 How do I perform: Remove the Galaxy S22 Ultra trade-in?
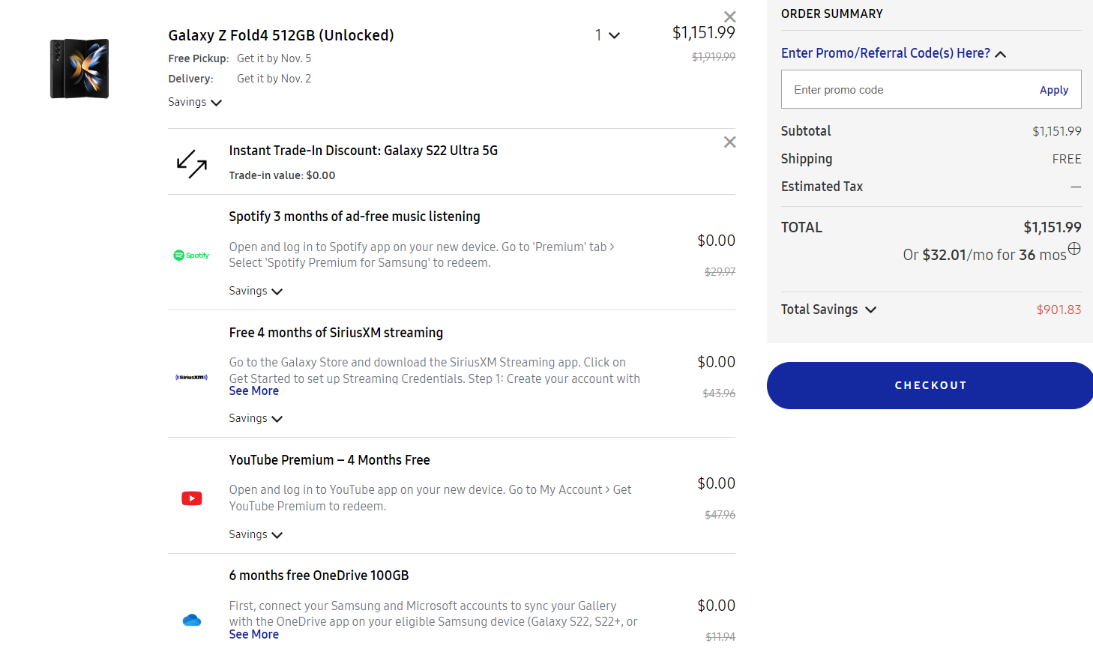point(729,142)
